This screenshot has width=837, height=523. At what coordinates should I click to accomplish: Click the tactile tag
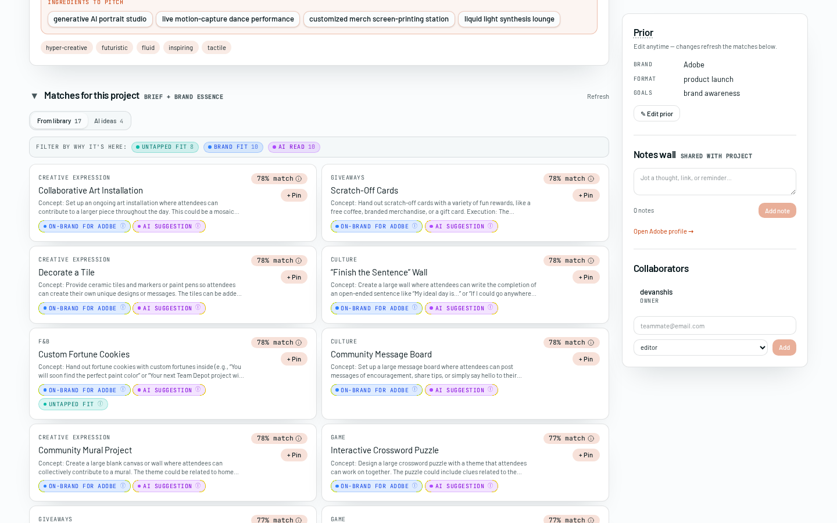click(x=217, y=48)
